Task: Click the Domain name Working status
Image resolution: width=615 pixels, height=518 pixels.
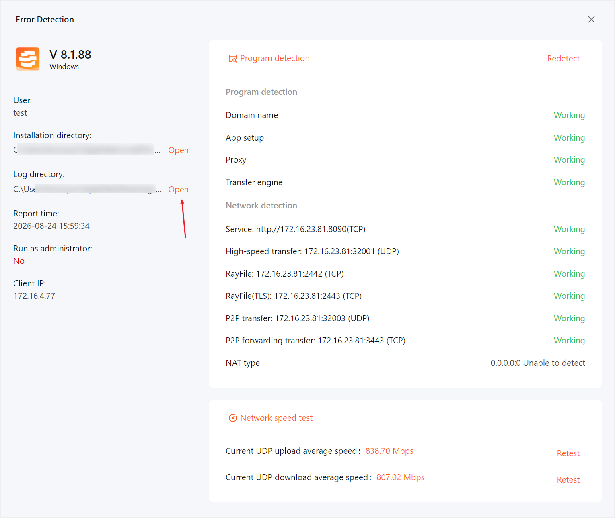Action: [569, 115]
